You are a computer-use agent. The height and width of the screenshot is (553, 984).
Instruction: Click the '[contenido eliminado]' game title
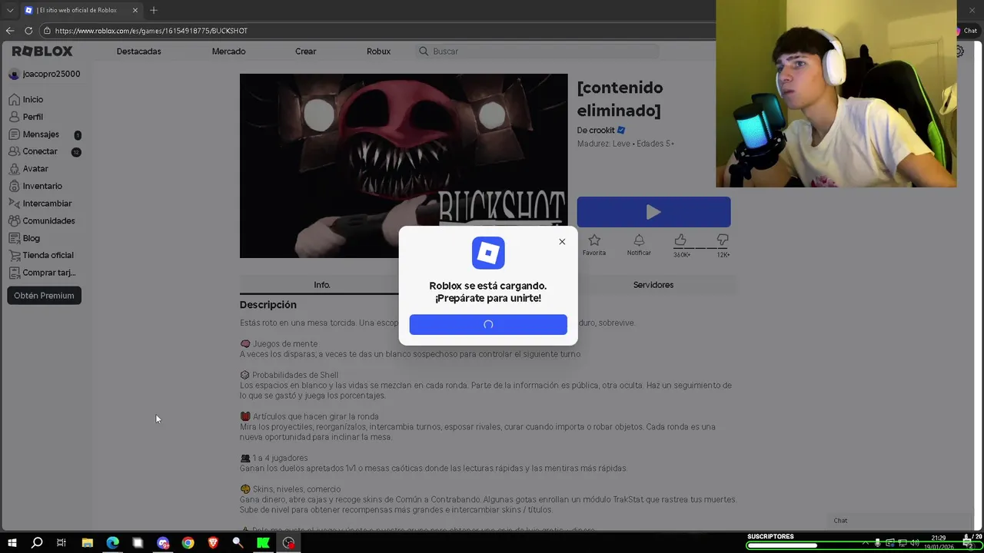coord(620,99)
